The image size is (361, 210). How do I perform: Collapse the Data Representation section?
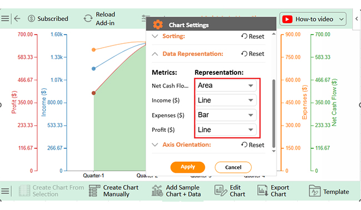pyautogui.click(x=155, y=54)
